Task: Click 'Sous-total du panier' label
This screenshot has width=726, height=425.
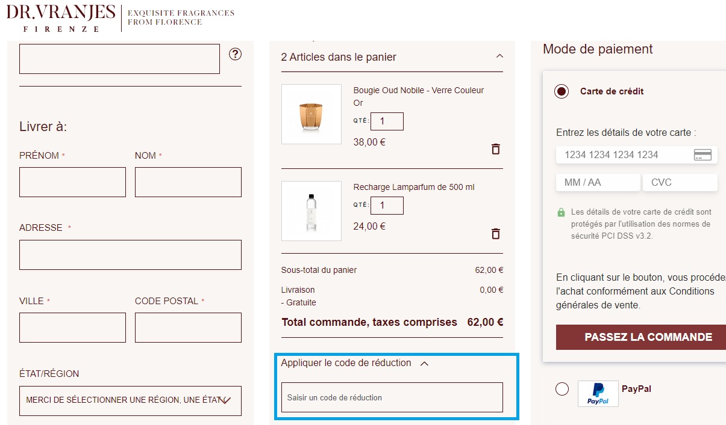Action: coord(319,271)
